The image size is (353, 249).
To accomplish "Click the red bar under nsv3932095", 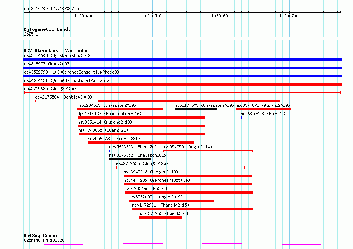I will [171, 201].
